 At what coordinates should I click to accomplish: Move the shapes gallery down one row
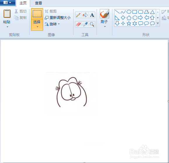[158, 18]
